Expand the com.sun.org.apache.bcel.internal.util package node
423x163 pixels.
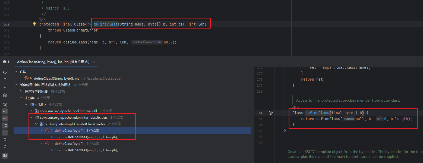(x=31, y=111)
